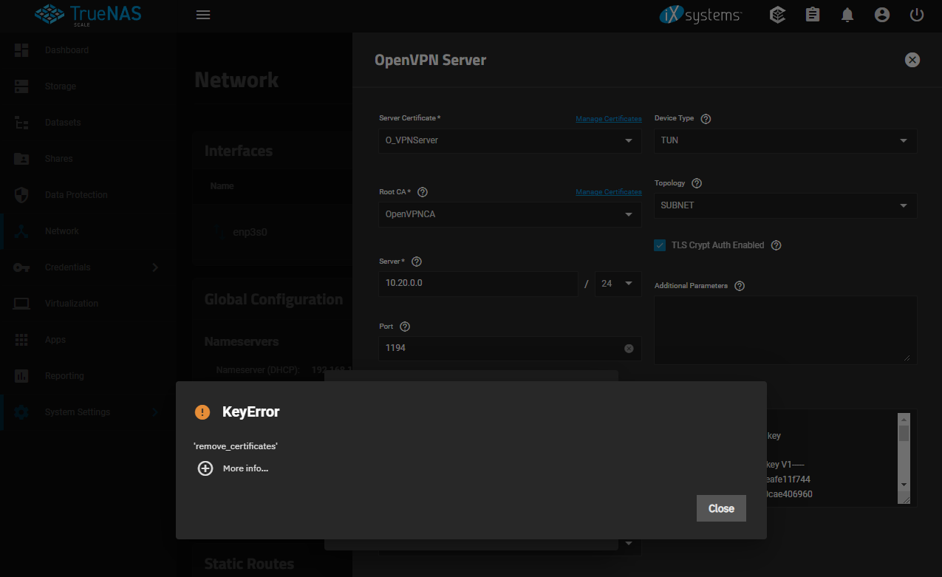Click the Additional Parameters text area
The height and width of the screenshot is (577, 942).
tap(785, 330)
